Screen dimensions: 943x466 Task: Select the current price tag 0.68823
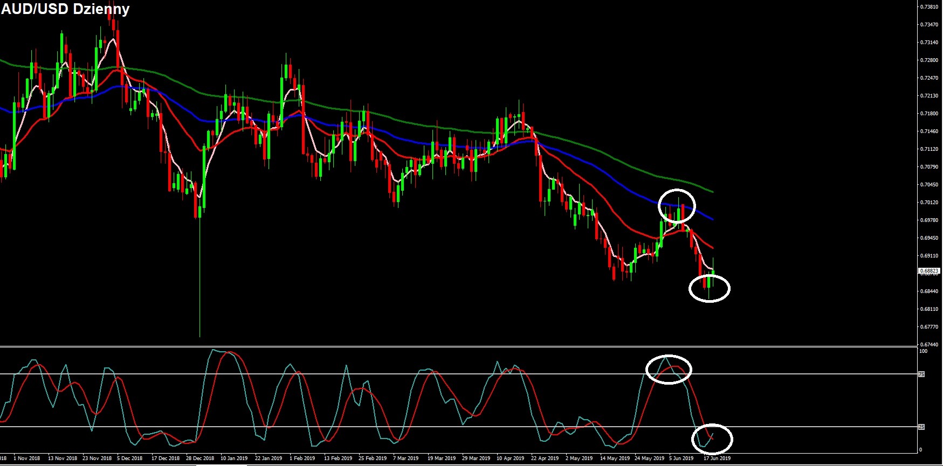[x=928, y=271]
